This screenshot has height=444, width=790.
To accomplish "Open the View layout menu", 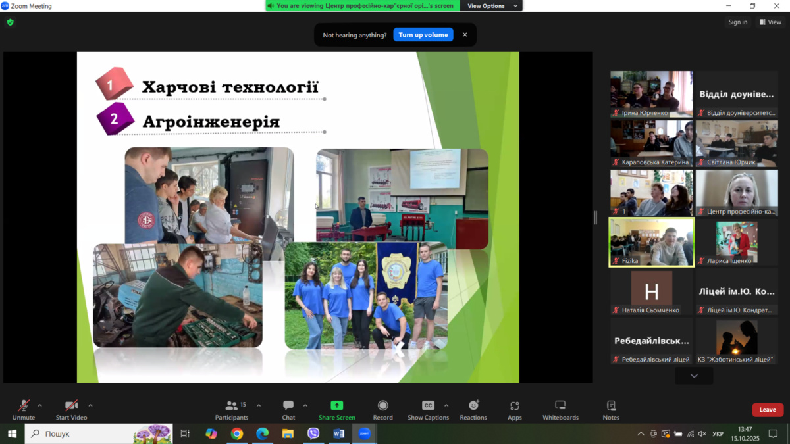I will pos(770,22).
